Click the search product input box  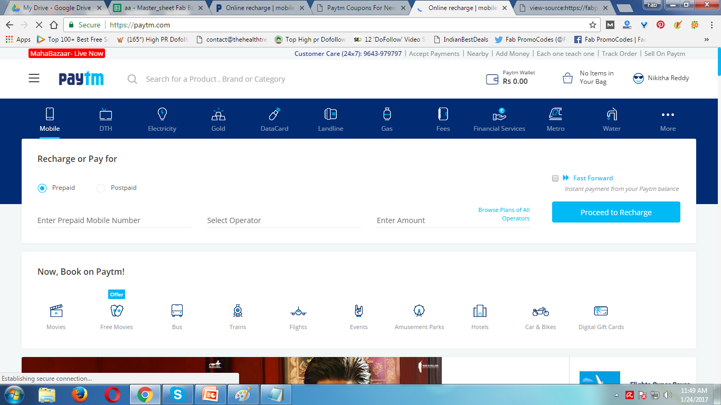pos(215,79)
